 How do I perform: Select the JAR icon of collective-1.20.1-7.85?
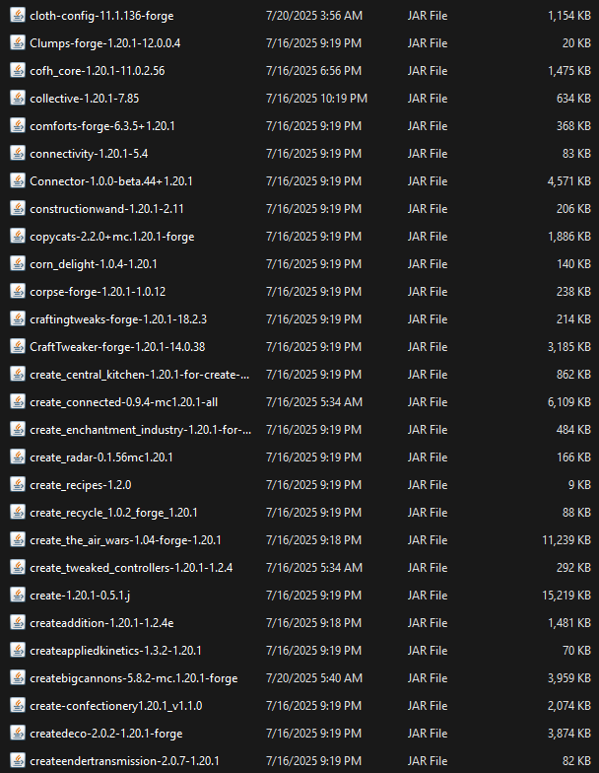click(x=18, y=99)
